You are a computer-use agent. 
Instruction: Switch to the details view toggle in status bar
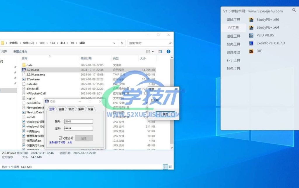point(166,167)
